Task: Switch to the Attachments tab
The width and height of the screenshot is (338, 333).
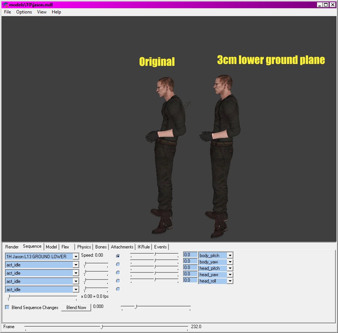Action: 122,247
